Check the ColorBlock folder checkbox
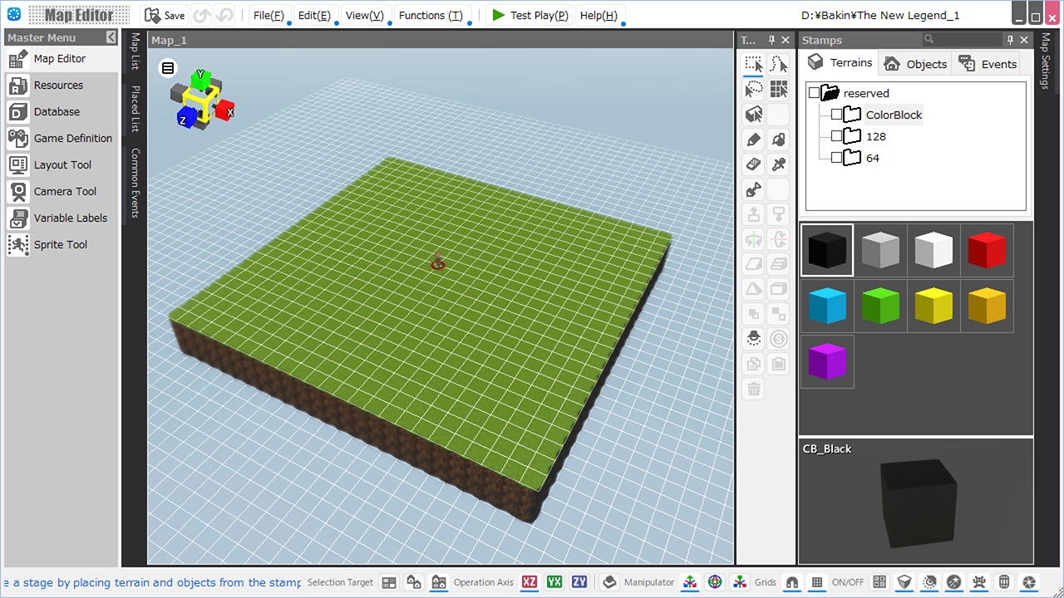 837,115
